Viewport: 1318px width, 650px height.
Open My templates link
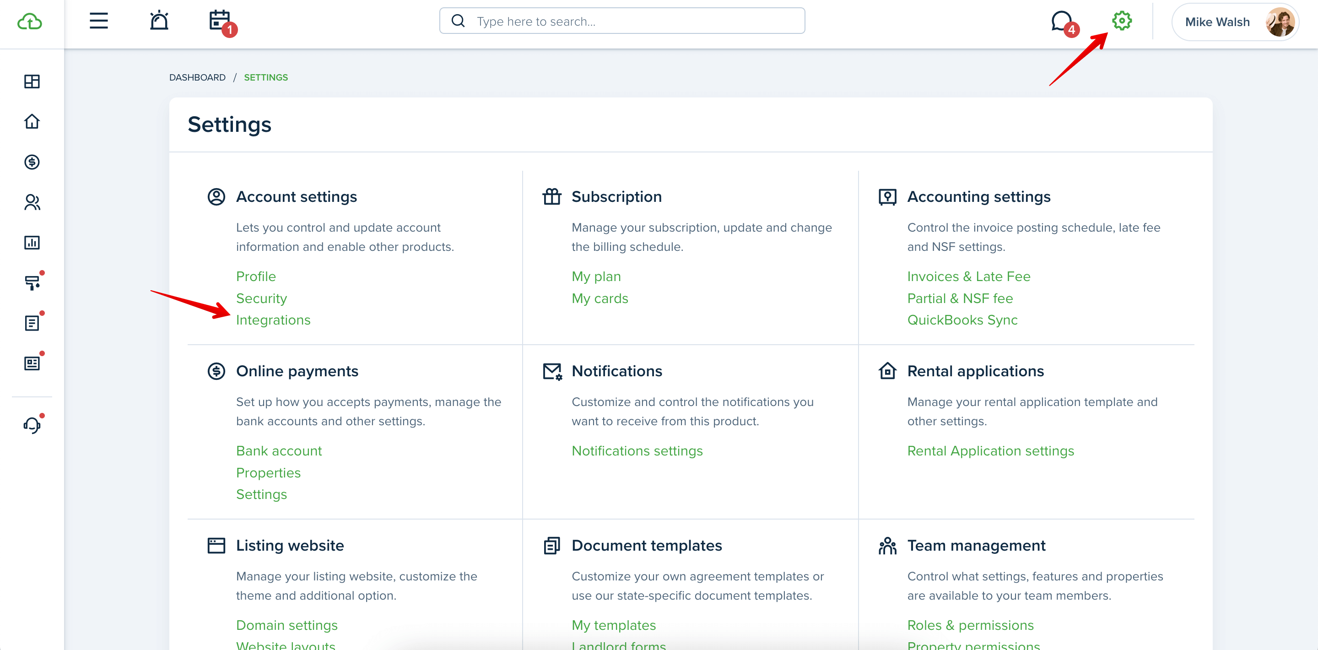coord(613,625)
